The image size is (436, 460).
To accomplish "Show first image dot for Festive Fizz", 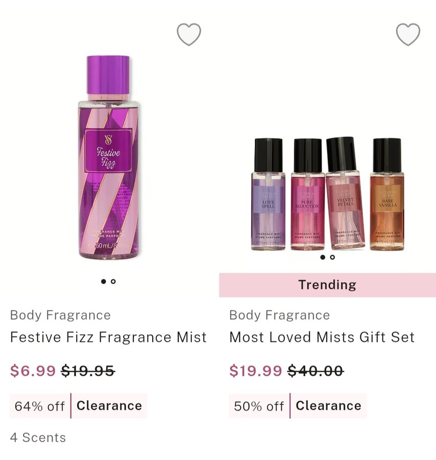I will 104,281.
